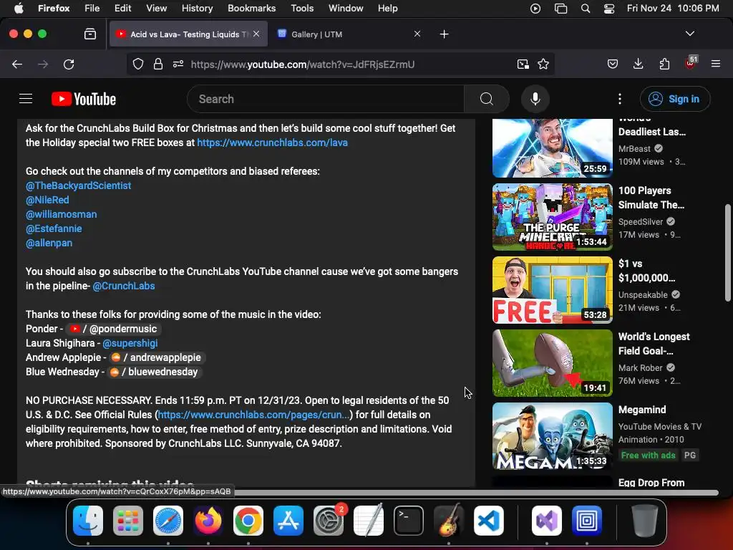Open the tracking protection shield icon
The height and width of the screenshot is (550, 733).
pyautogui.click(x=138, y=64)
